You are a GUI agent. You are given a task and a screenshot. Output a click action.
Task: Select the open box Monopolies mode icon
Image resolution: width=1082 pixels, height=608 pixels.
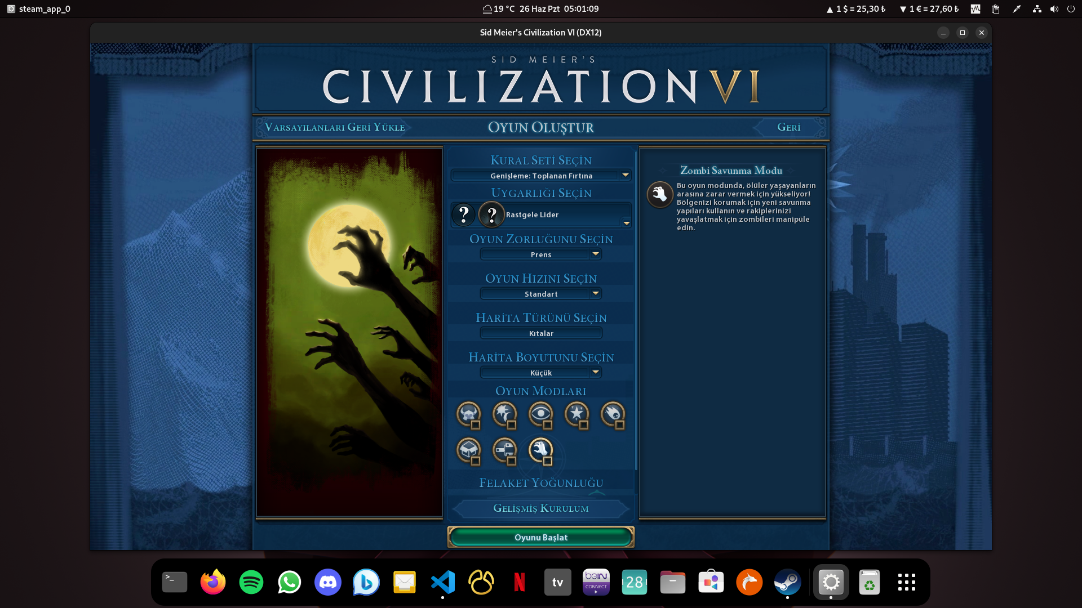(468, 450)
